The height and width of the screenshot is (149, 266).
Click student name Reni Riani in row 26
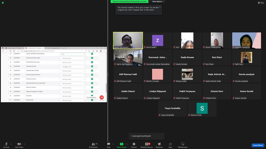29,96
